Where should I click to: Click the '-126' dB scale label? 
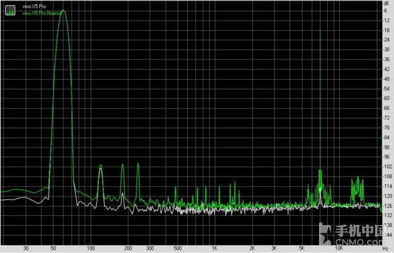(x=387, y=206)
